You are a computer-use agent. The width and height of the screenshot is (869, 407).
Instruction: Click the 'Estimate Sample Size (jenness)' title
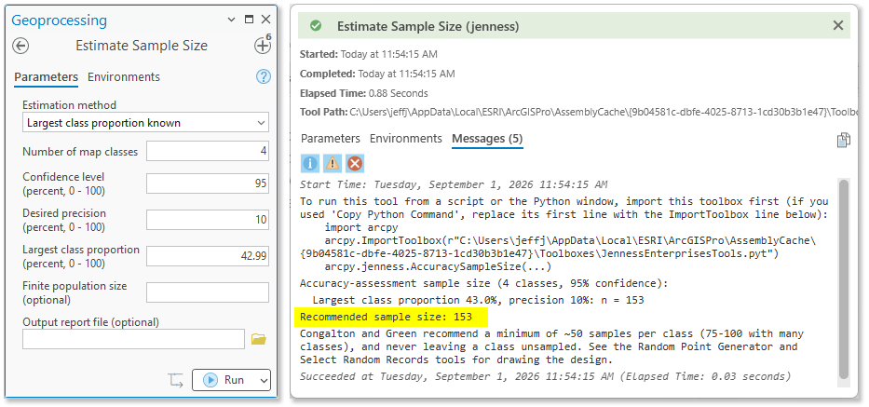click(x=428, y=26)
